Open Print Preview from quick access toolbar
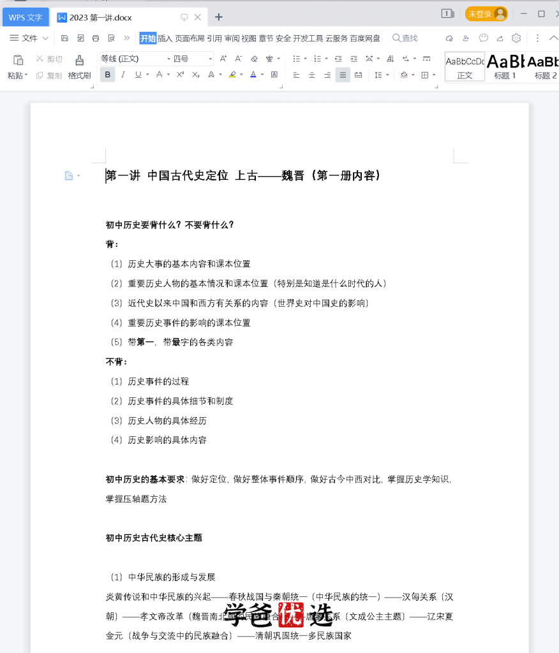 [111, 38]
